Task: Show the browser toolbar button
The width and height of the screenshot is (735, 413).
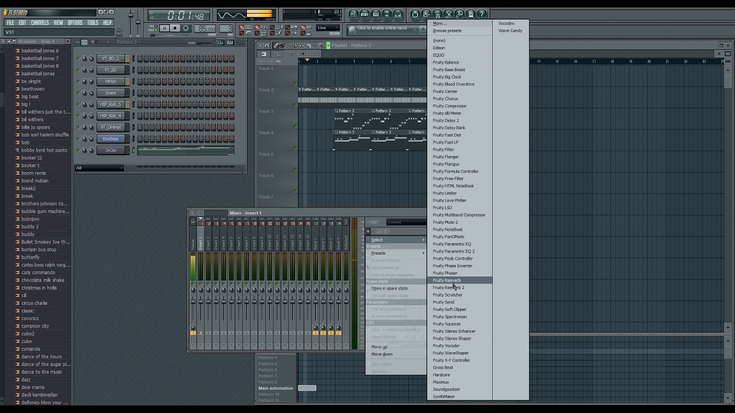Action: pos(386,14)
